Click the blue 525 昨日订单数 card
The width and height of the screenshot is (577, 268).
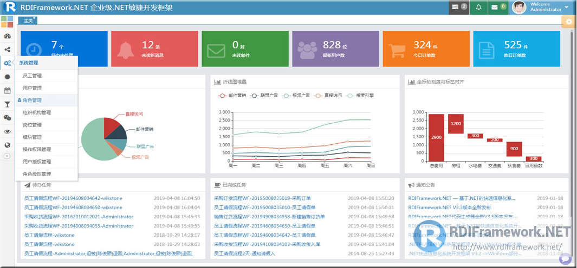[x=517, y=49]
